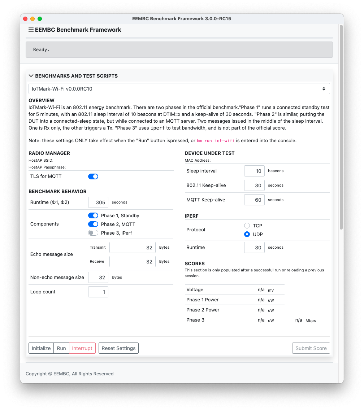This screenshot has height=410, width=364.
Task: Open the hamburger menu icon
Action: click(x=31, y=30)
